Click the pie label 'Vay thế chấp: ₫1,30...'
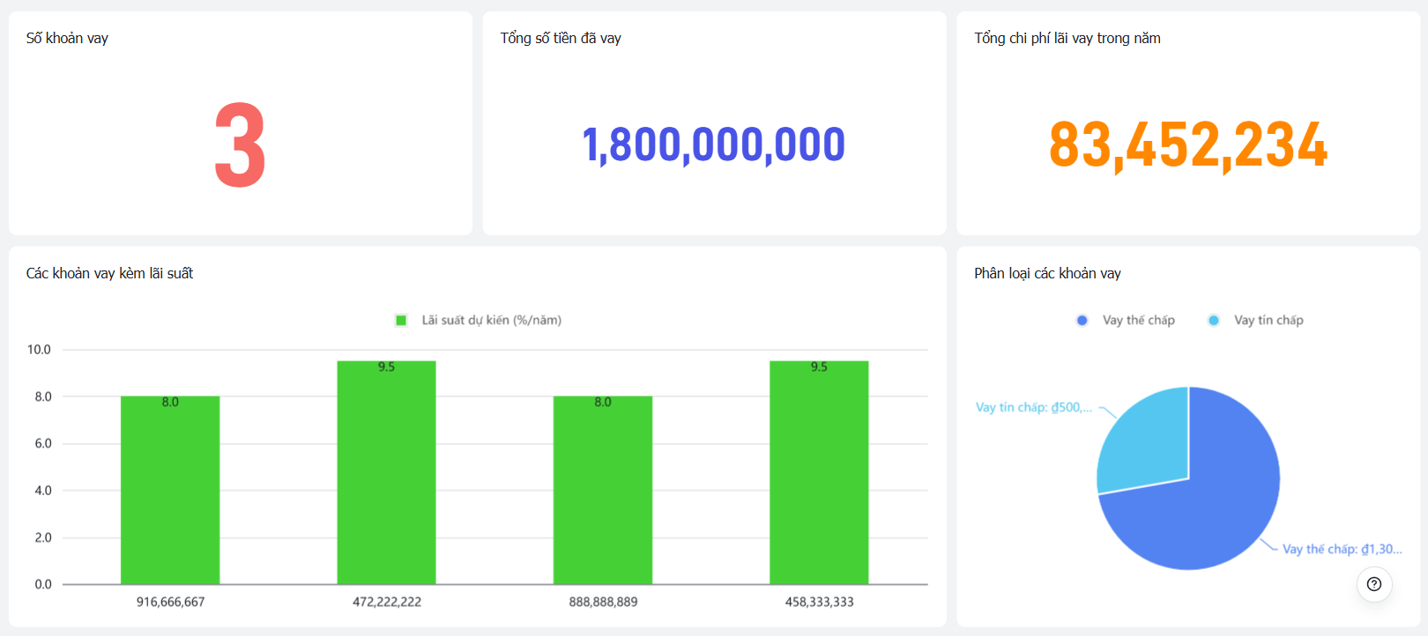 coord(1342,550)
